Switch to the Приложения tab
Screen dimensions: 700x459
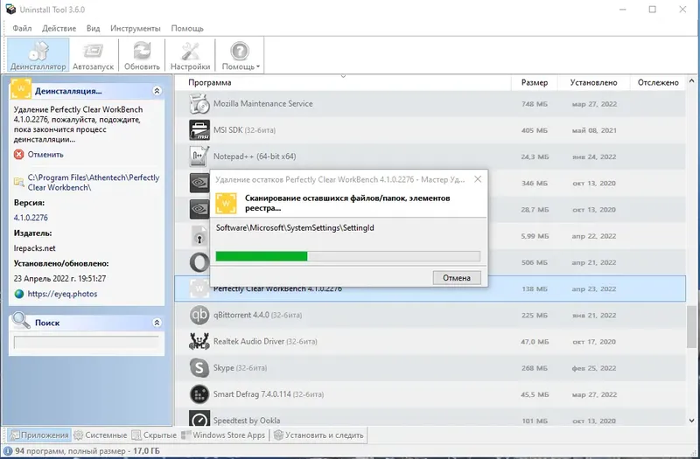[39, 435]
